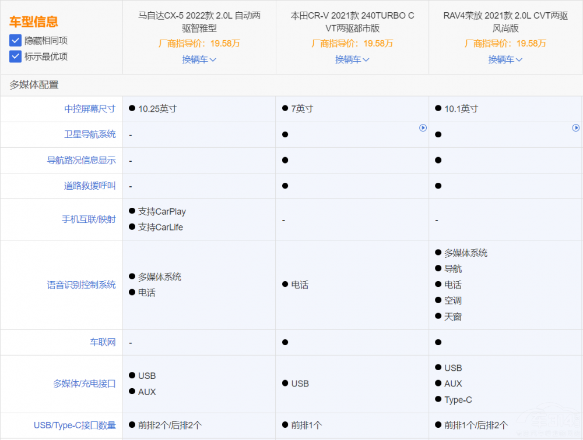The image size is (583, 440).
Task: Open 换辆车 dropdown for RAV4荣放
Action: [505, 59]
